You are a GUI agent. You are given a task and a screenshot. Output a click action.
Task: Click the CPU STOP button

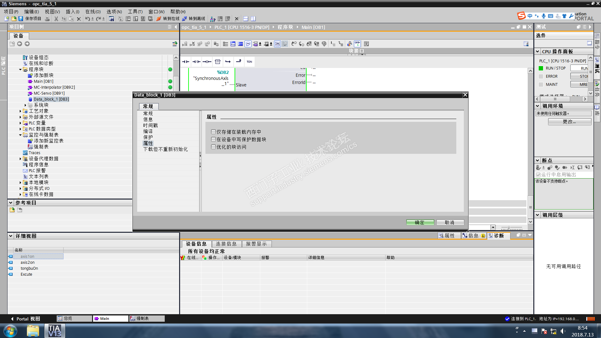pyautogui.click(x=579, y=76)
